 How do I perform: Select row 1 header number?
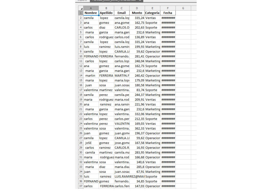point(81,13)
